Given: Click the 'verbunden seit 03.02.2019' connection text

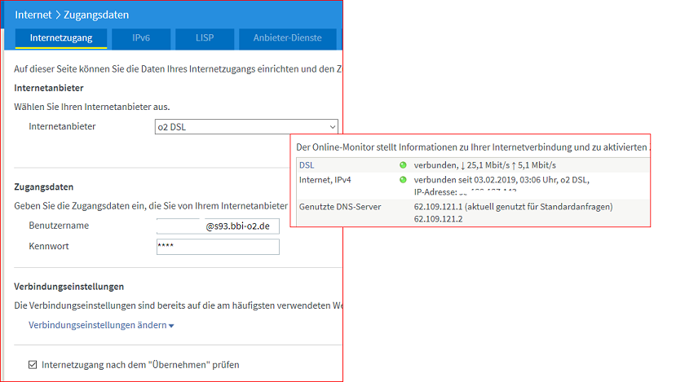Looking at the screenshot, I should coord(501,180).
